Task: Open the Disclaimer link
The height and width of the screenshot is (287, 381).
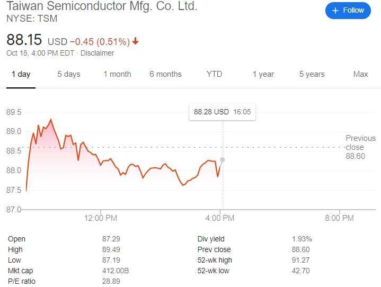Action: pos(97,53)
